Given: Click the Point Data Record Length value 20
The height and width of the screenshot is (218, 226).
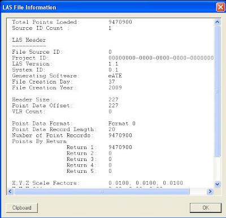Looking at the screenshot, I should pos(112,129).
